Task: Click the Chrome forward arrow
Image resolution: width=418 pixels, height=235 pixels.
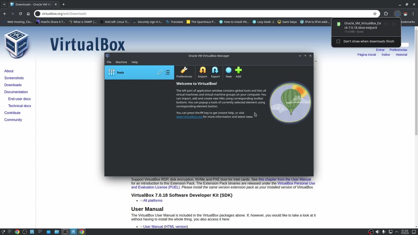Action: tap(12, 14)
